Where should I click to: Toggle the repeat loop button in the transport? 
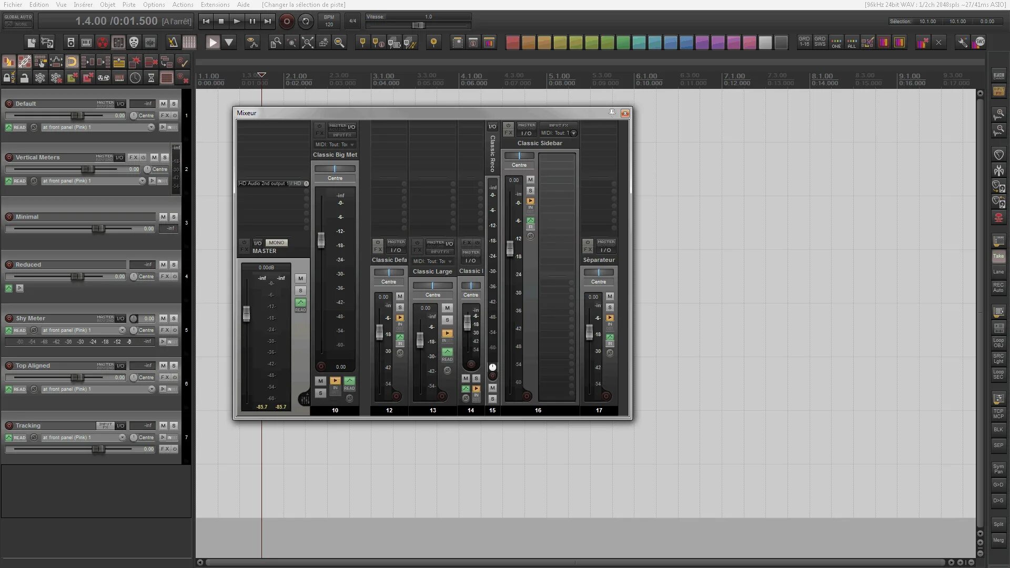coord(306,22)
